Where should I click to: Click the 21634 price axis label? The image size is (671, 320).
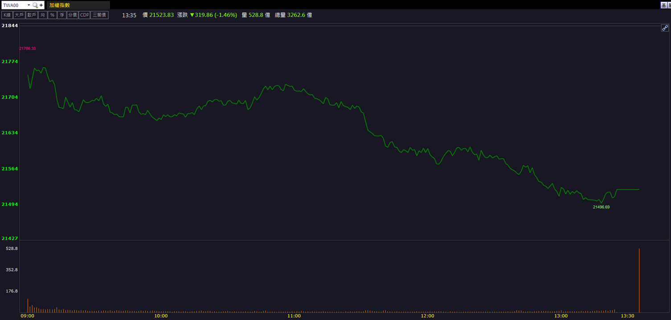click(x=10, y=133)
